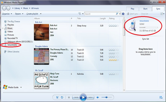Adjust the volume slider
Viewport: 166px width, 102px height.
click(107, 97)
